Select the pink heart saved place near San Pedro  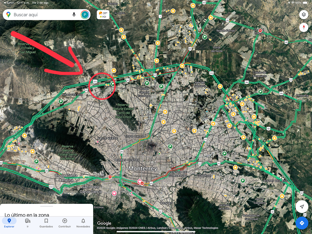click(x=114, y=193)
